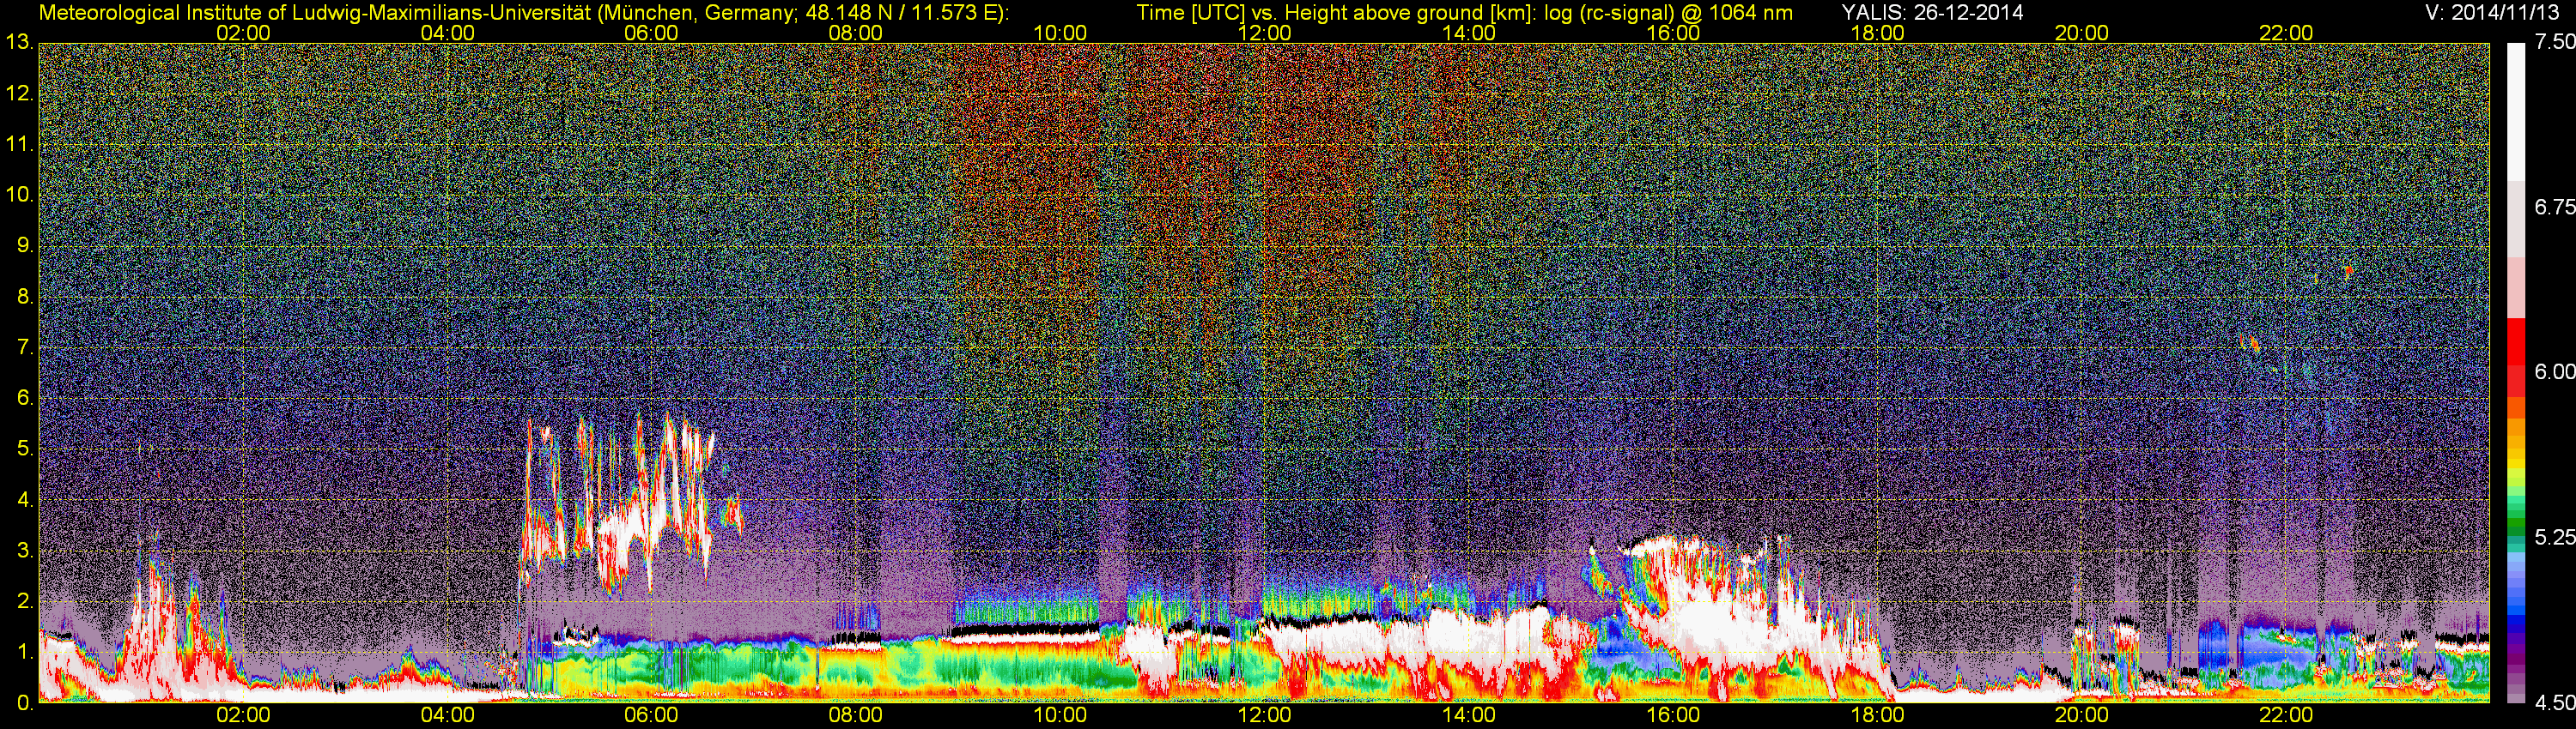This screenshot has height=729, width=2576.
Task: Select the 10 km height axis label
Action: point(19,195)
